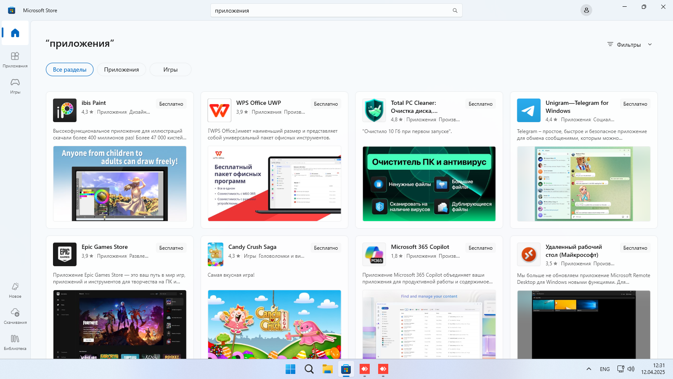This screenshot has height=379, width=673.
Task: Open ibis Paint screenshot thumbnail
Action: (120, 184)
